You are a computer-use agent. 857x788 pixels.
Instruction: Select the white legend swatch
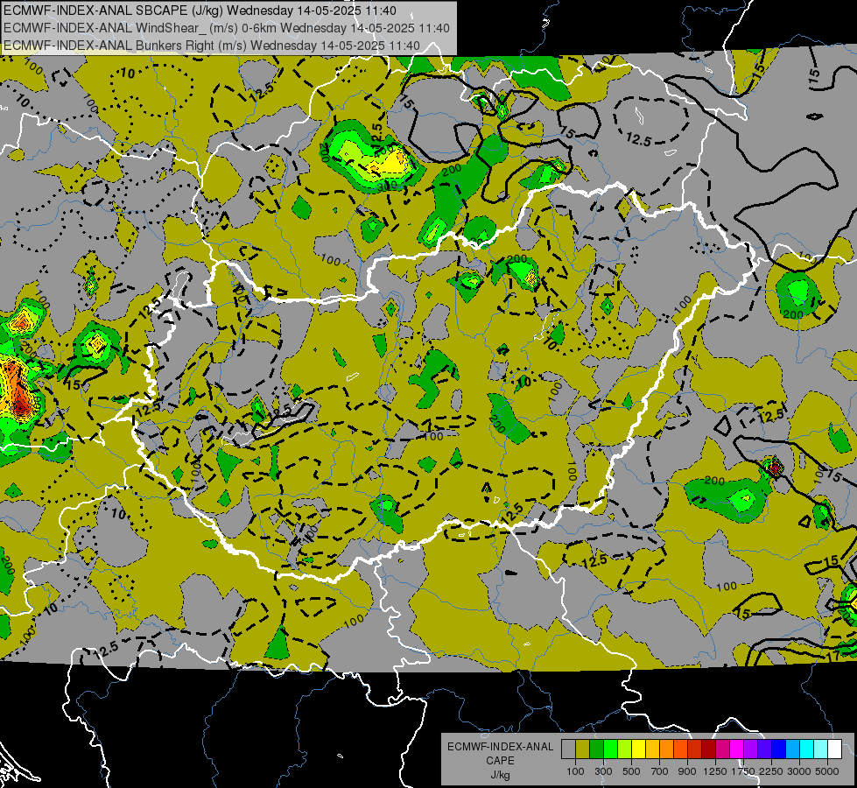coord(835,749)
